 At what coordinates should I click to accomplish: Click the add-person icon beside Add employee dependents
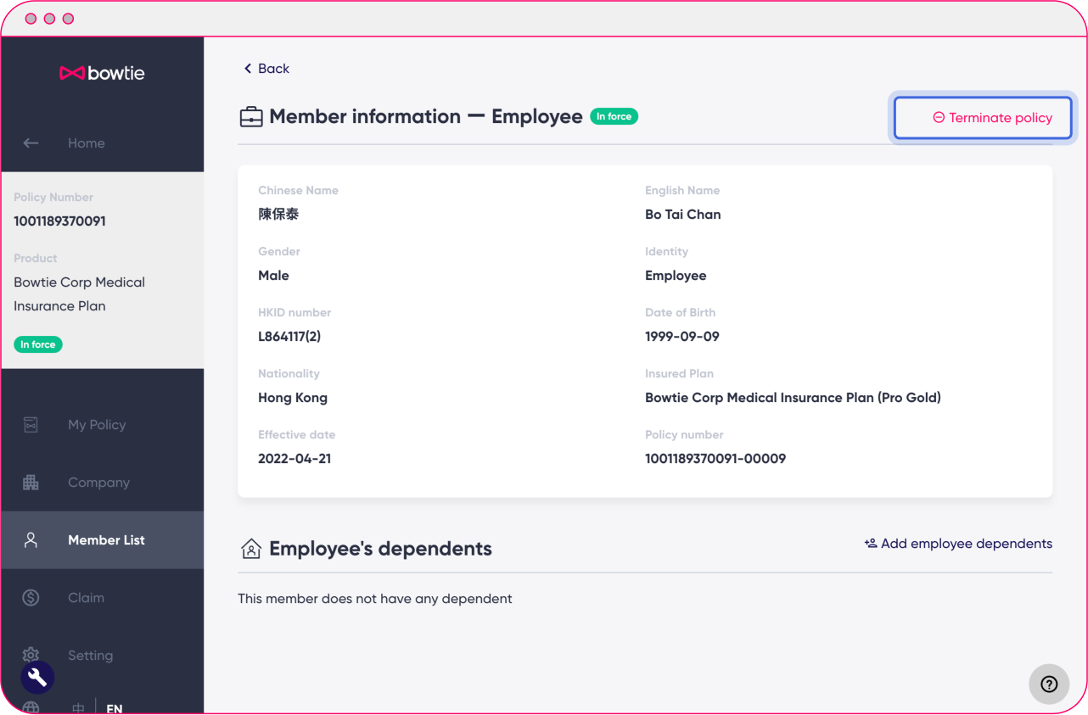(x=871, y=544)
